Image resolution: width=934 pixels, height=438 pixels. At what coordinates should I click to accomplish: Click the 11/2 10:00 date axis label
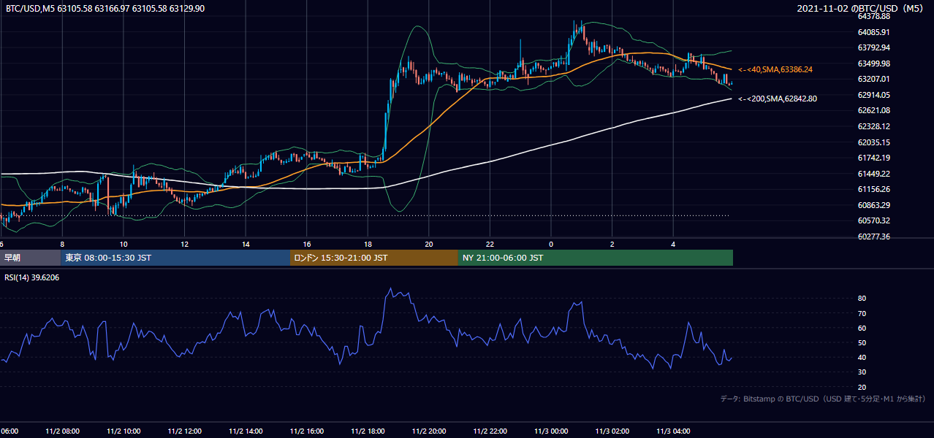click(x=124, y=431)
